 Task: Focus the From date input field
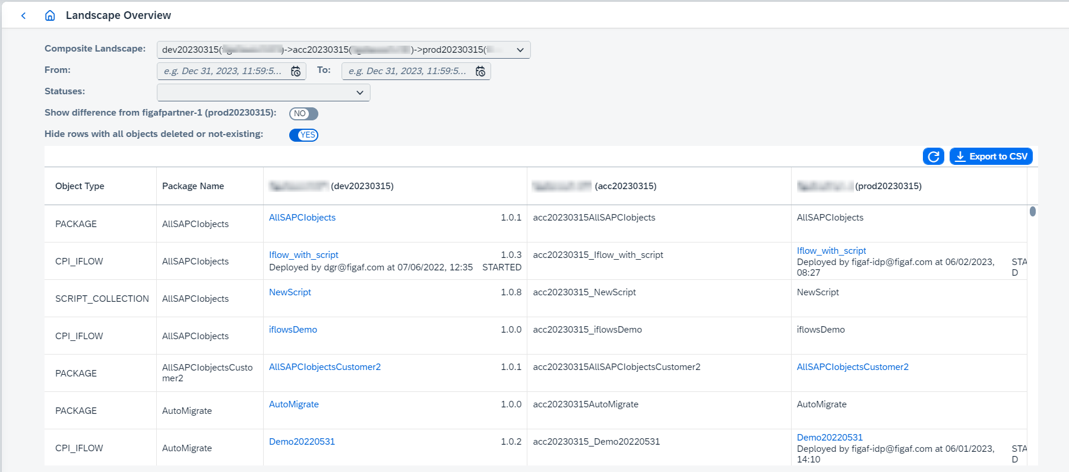coord(224,71)
